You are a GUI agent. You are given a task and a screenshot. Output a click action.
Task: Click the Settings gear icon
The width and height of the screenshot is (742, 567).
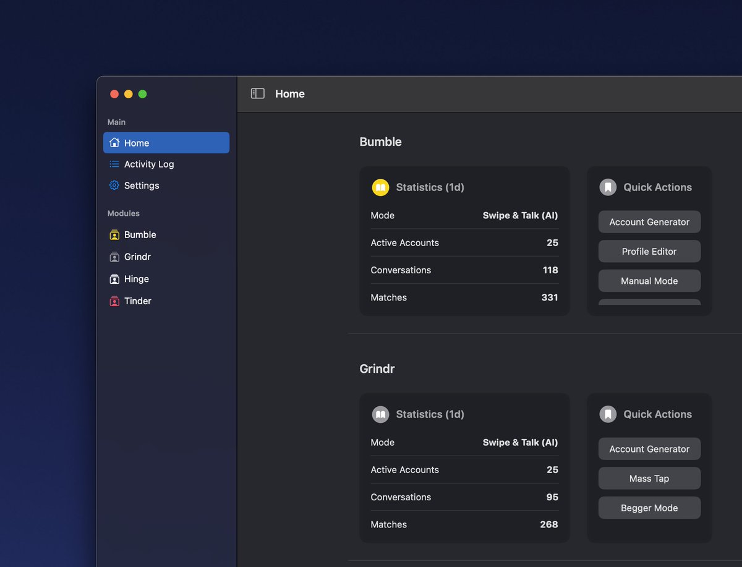point(114,185)
